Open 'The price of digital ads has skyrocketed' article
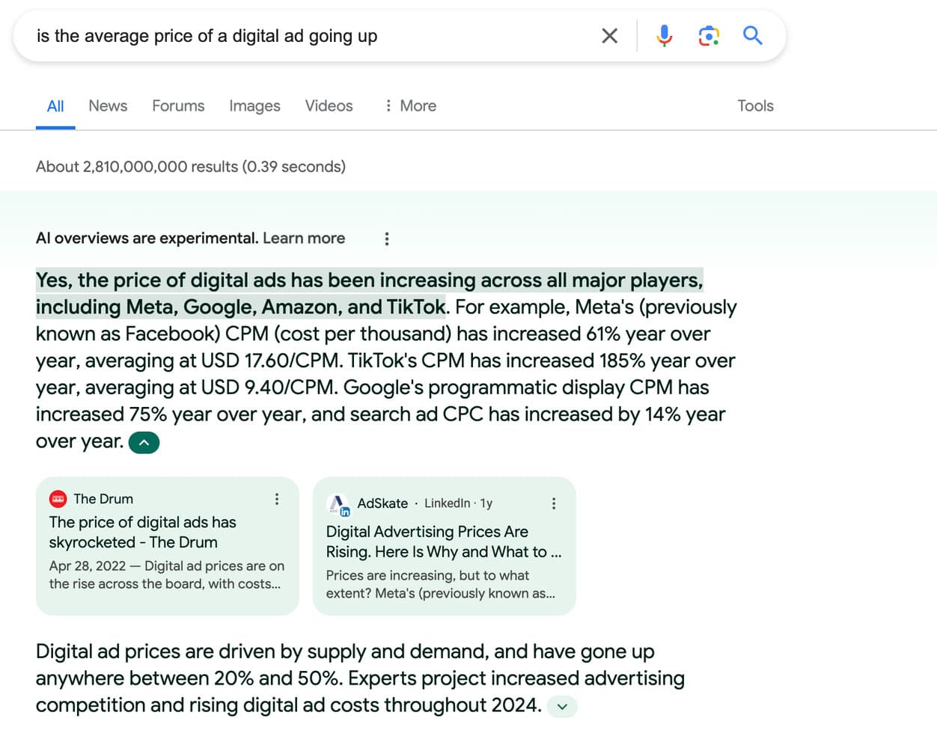937x748 pixels. (142, 532)
